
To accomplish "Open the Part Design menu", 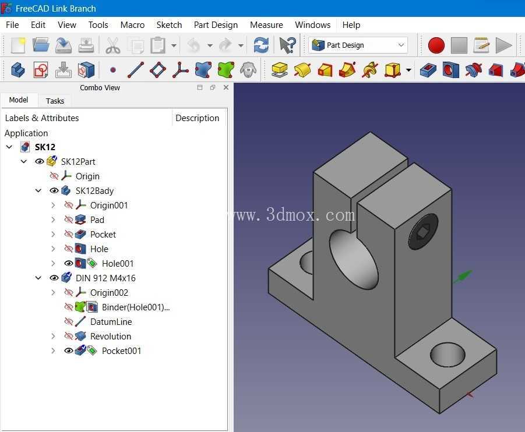I will coord(216,25).
